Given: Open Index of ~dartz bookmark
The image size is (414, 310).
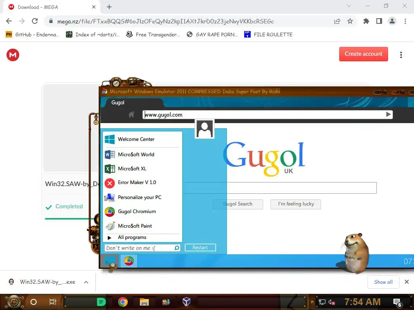Looking at the screenshot, I should [93, 35].
